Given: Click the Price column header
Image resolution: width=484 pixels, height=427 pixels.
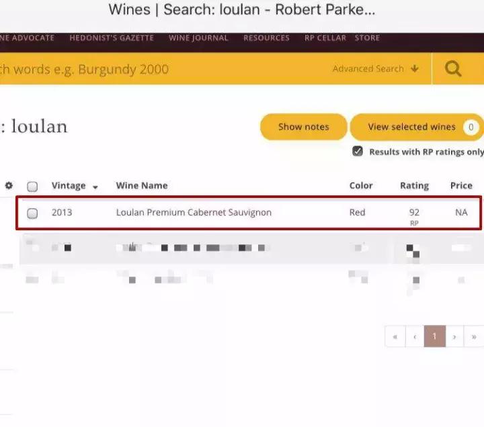Looking at the screenshot, I should [461, 185].
